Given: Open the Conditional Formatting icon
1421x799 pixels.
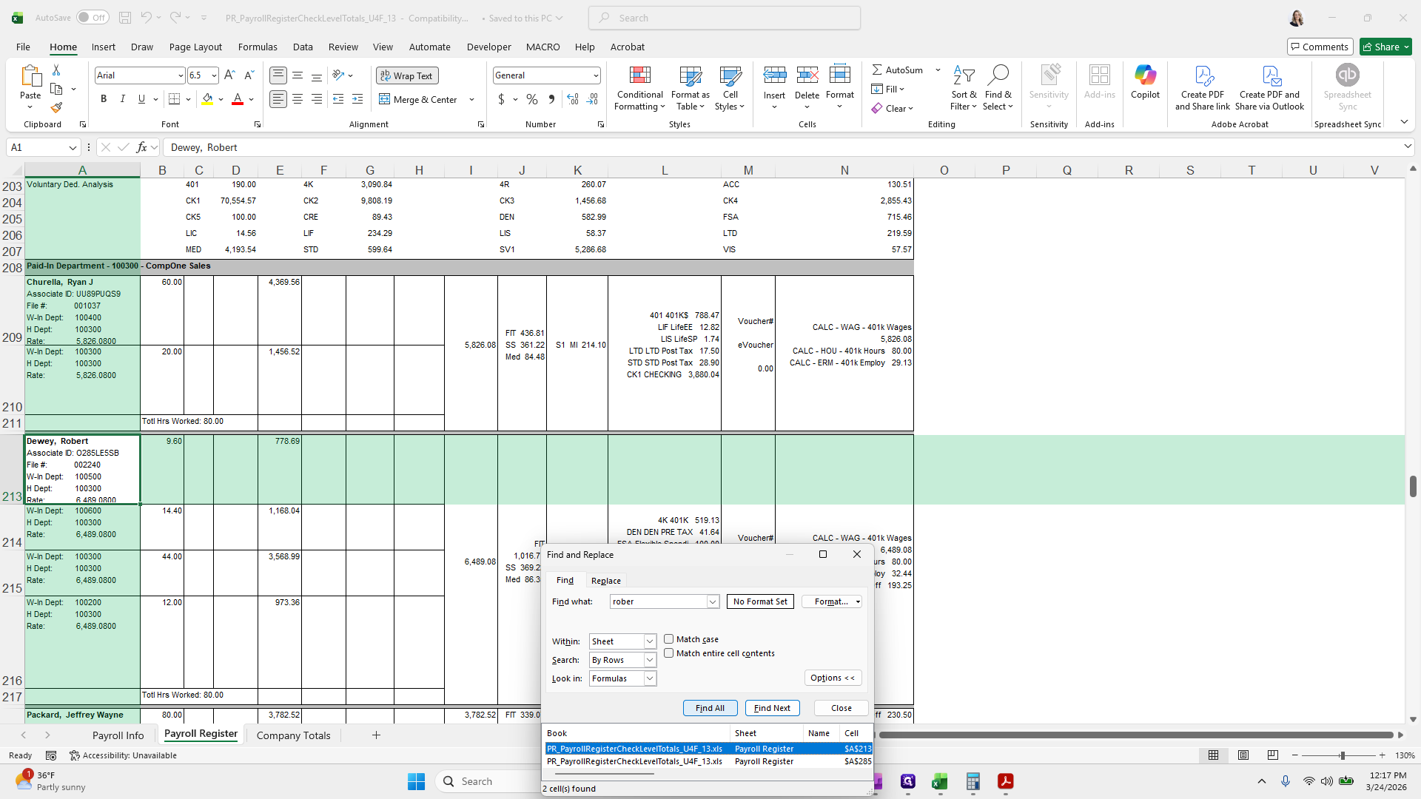Looking at the screenshot, I should point(639,75).
